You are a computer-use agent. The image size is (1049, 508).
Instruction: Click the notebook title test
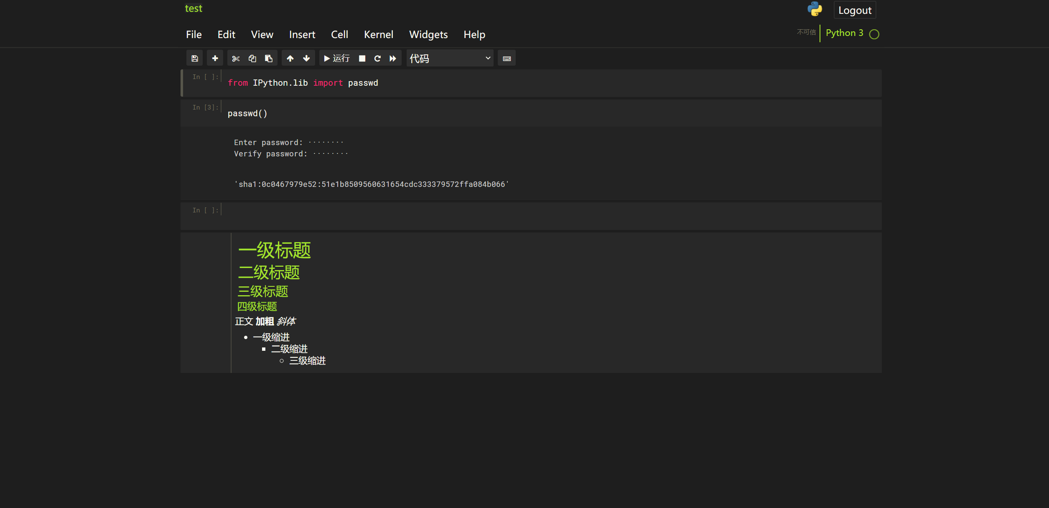194,8
